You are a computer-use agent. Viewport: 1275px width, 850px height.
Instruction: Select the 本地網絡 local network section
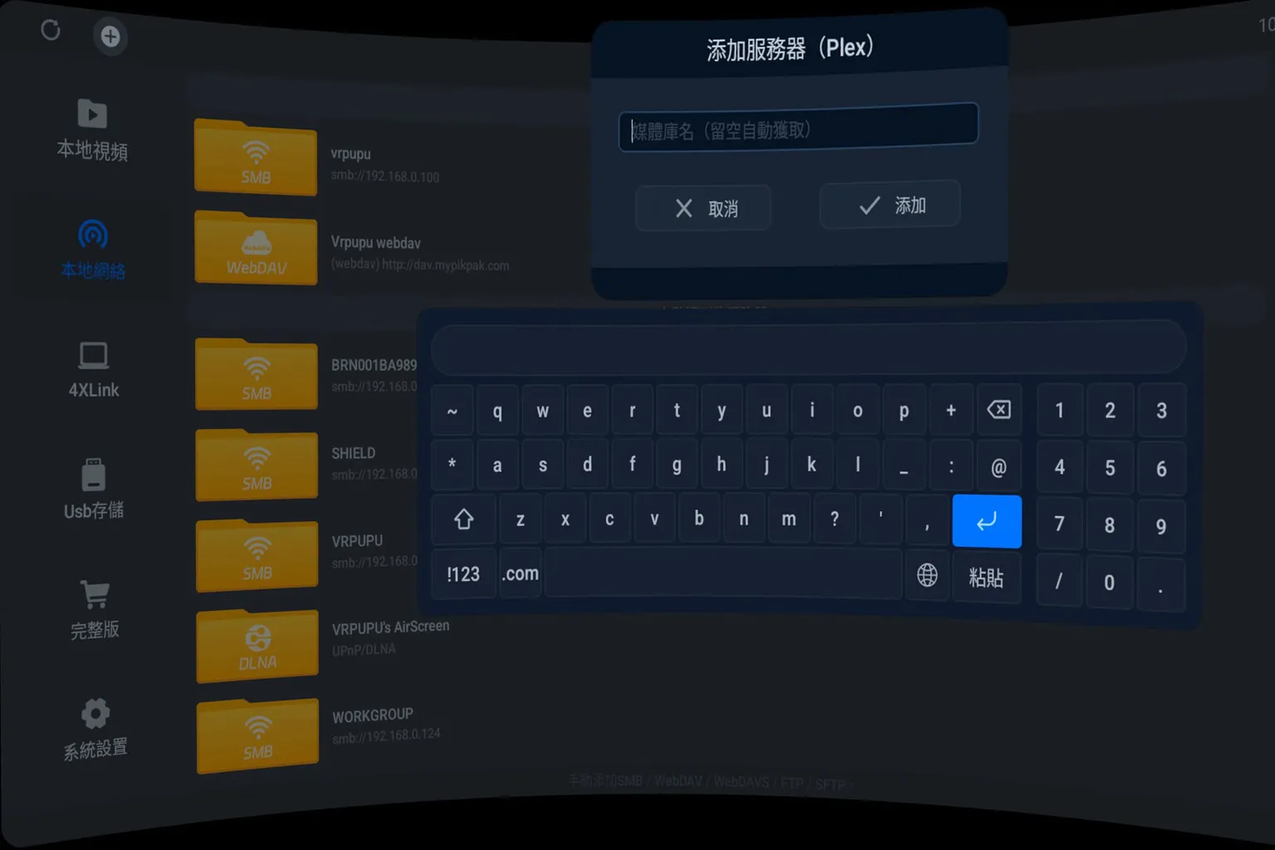click(92, 250)
